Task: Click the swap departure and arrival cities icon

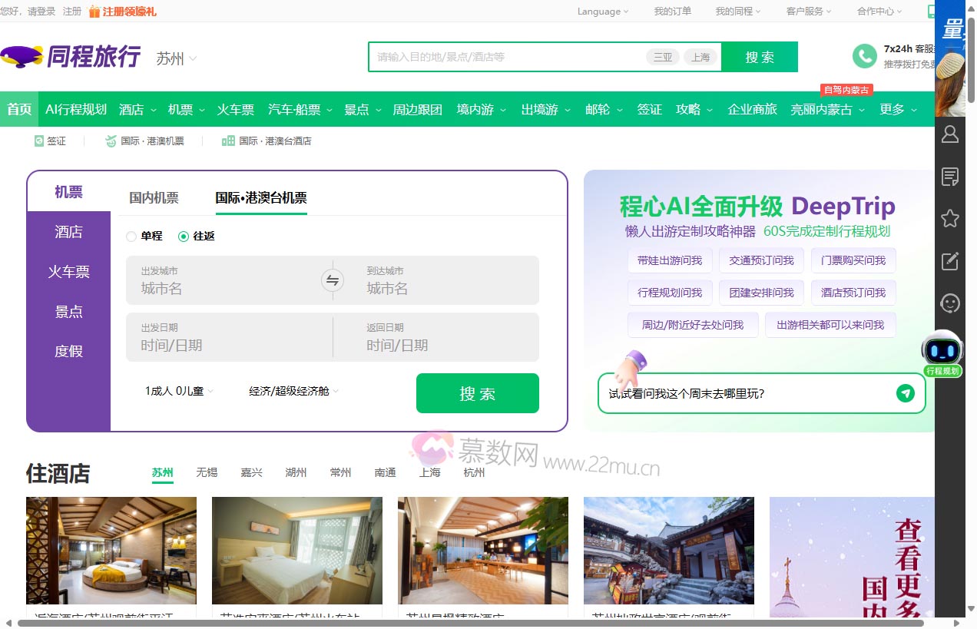Action: (x=333, y=280)
